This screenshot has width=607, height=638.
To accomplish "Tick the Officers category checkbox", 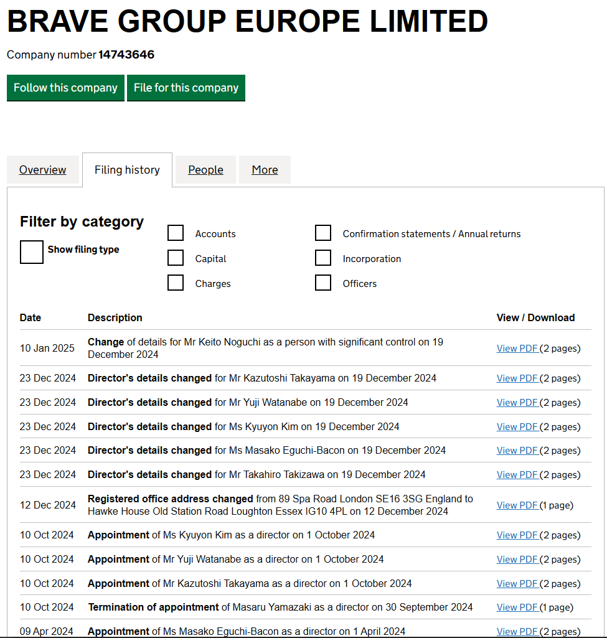I will [323, 283].
